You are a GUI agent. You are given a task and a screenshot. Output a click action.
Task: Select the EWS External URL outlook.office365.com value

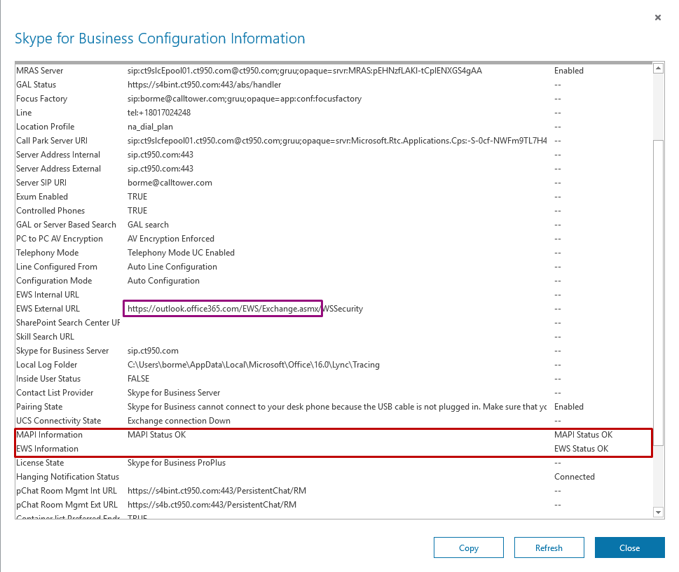pos(245,309)
